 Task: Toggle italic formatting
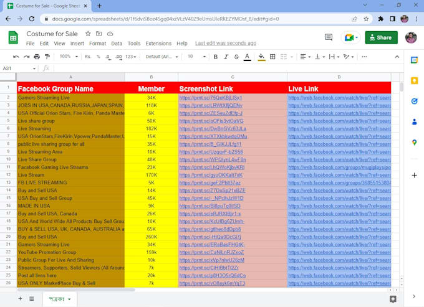[x=226, y=57]
